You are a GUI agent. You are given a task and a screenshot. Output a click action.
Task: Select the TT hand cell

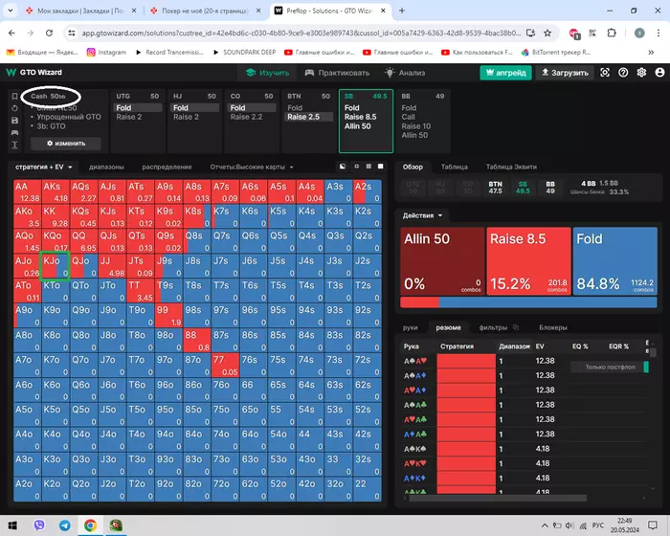tap(140, 291)
